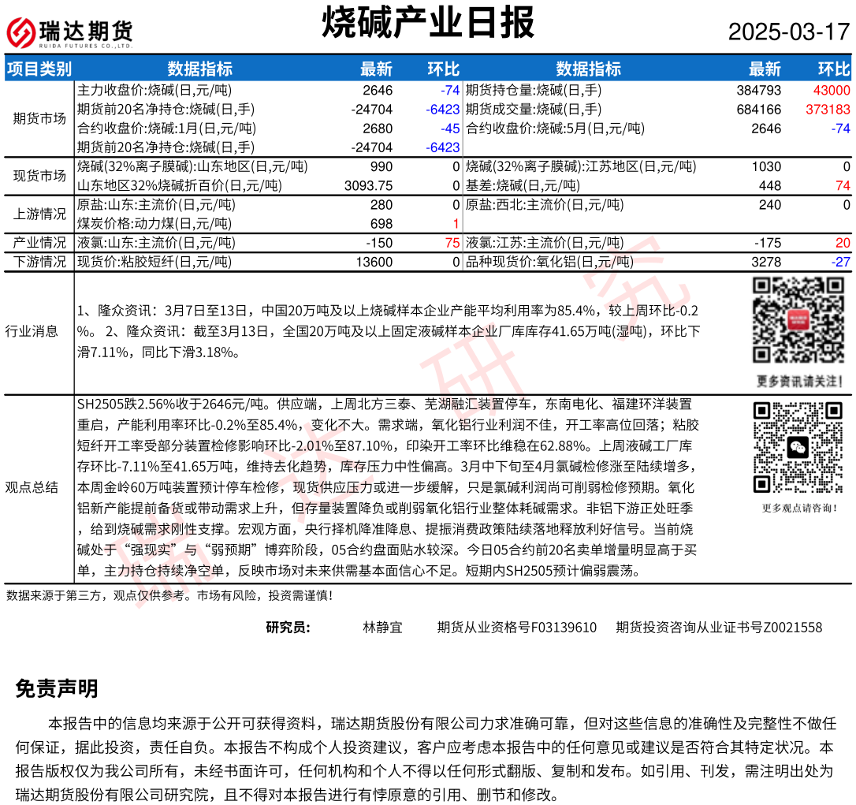Click 煤炭价格:动力煤 indicator

click(x=154, y=224)
